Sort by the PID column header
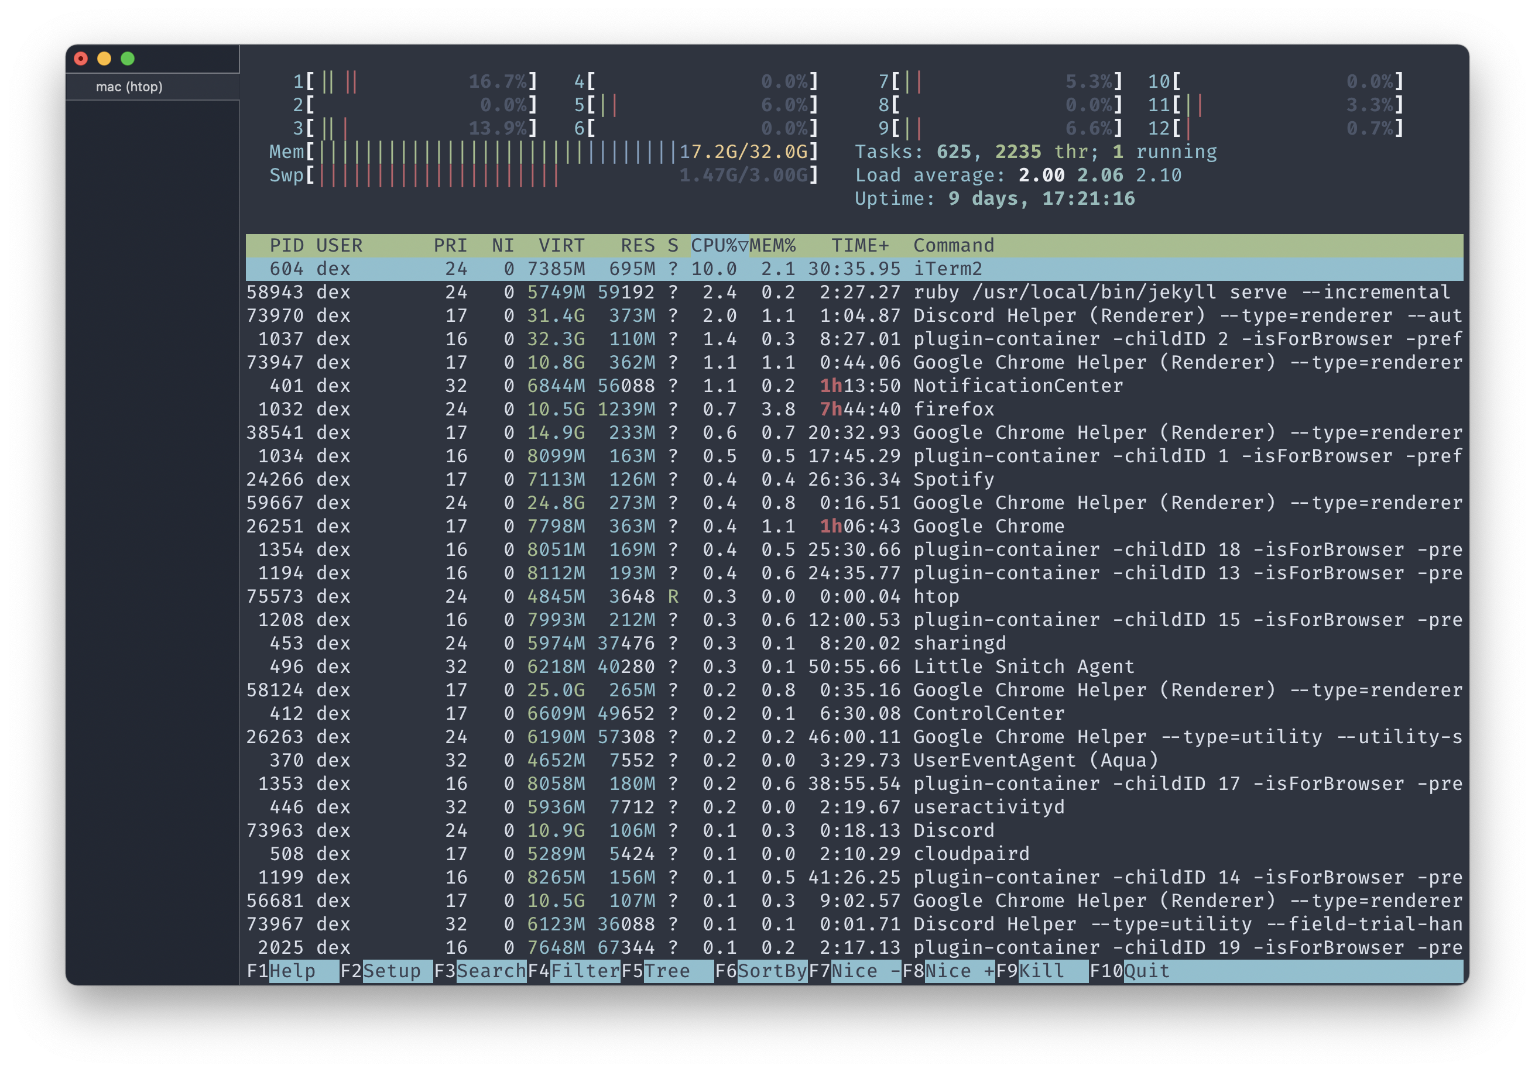This screenshot has height=1072, width=1535. pyautogui.click(x=286, y=245)
